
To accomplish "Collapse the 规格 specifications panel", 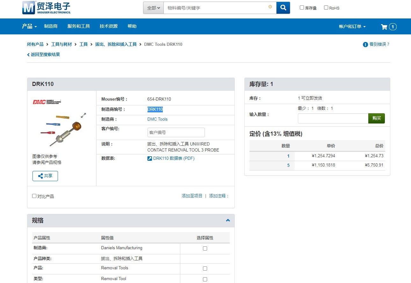I will point(228,220).
